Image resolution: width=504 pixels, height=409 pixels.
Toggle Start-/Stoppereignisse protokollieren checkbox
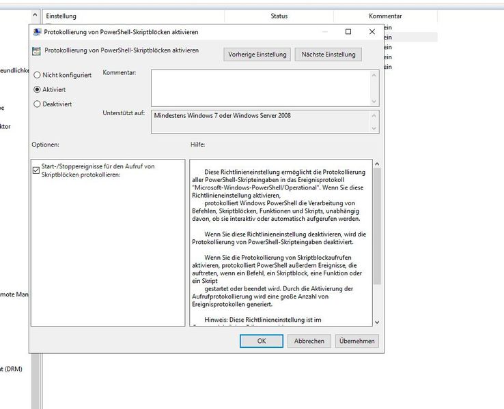(36, 170)
